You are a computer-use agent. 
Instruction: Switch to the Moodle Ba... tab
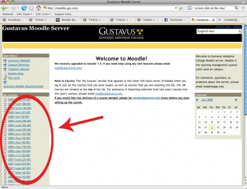pos(67,20)
